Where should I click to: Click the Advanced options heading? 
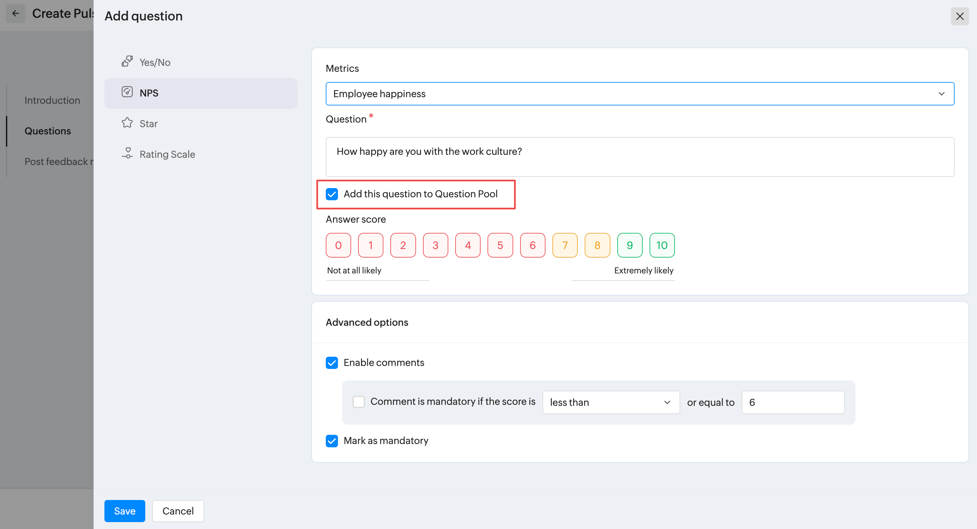pos(367,322)
